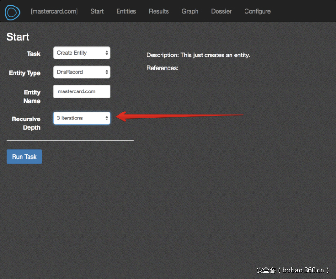Click the Start page heading
This screenshot has height=279, width=336.
(18, 37)
